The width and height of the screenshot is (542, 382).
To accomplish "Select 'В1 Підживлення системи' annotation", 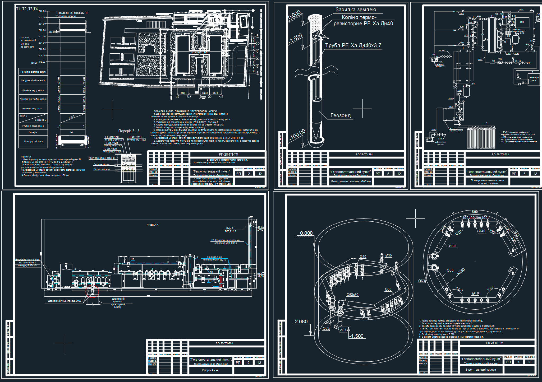I will tap(225, 240).
